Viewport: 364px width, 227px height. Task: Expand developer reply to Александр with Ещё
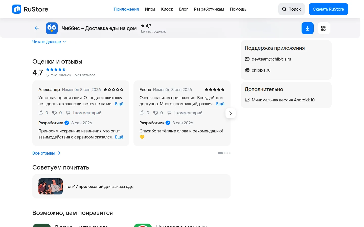tap(119, 137)
